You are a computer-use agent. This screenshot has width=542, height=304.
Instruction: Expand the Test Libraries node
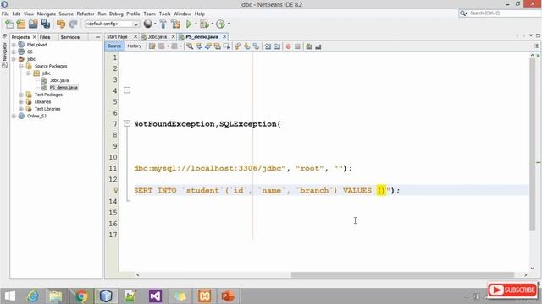coord(21,109)
